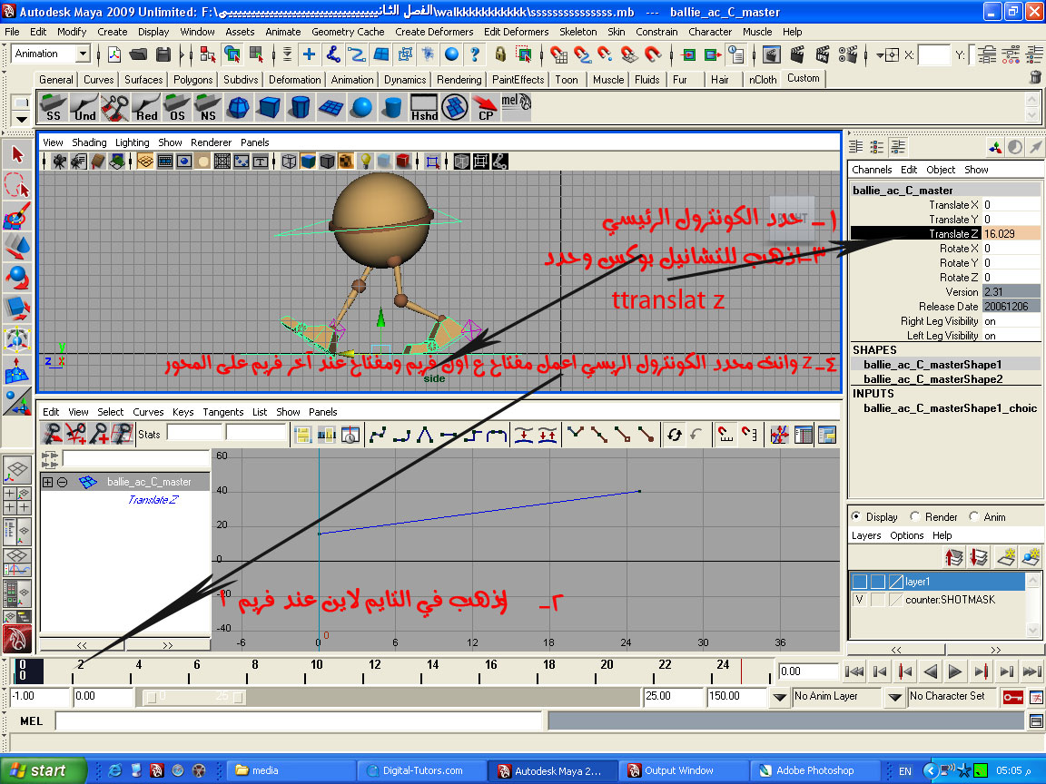Screen dimensions: 1046x784
Task: Toggle viewport use-all-lights bulb icon
Action: click(x=365, y=161)
